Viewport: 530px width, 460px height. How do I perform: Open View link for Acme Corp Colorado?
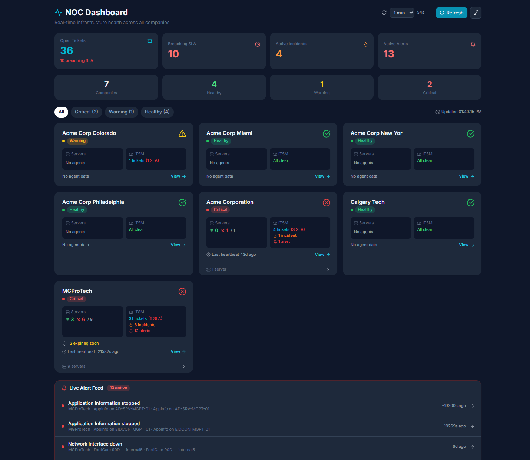(178, 176)
